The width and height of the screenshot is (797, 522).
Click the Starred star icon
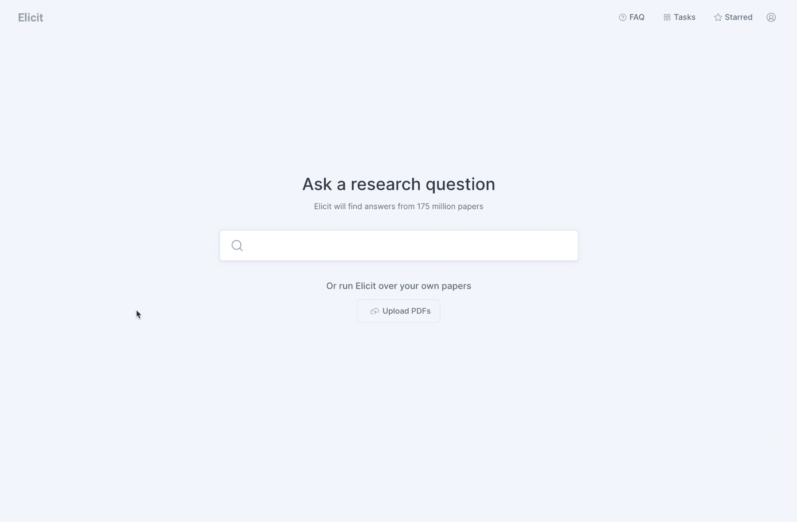tap(718, 17)
